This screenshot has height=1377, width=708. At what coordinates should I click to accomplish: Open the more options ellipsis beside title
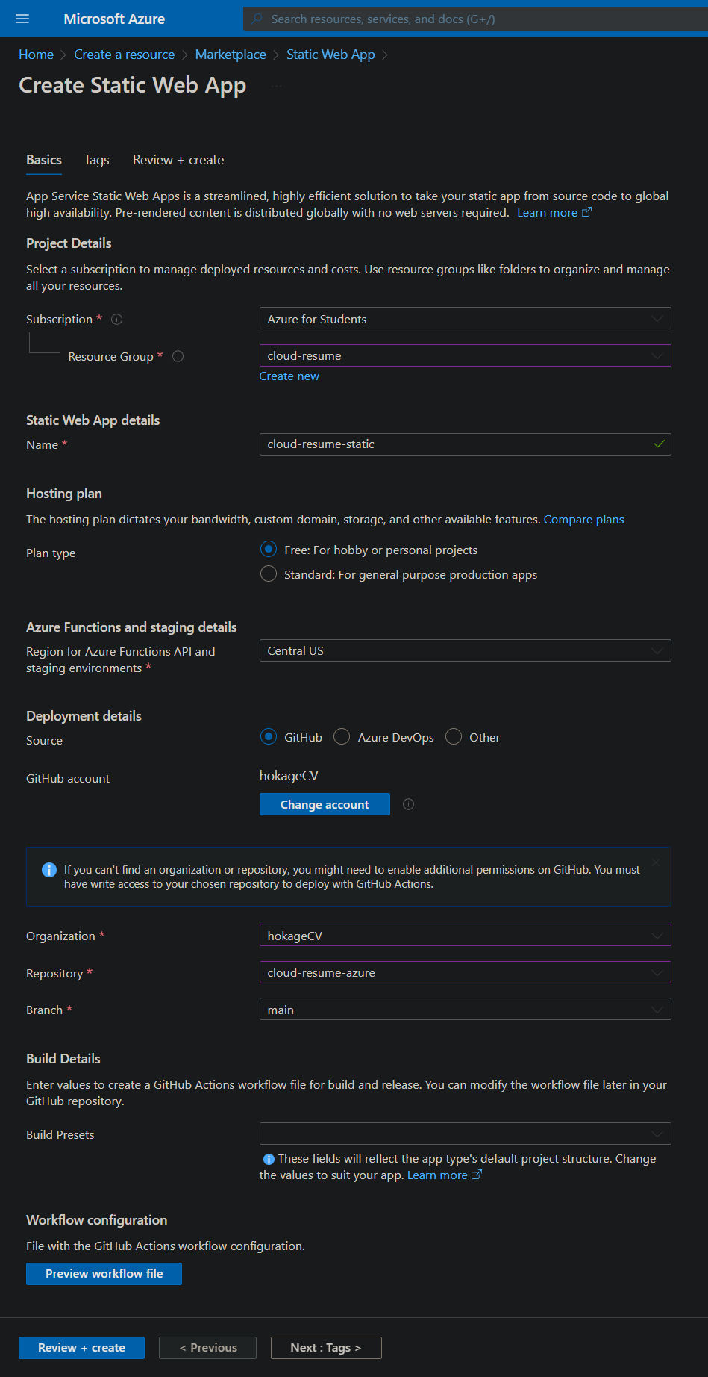[277, 87]
